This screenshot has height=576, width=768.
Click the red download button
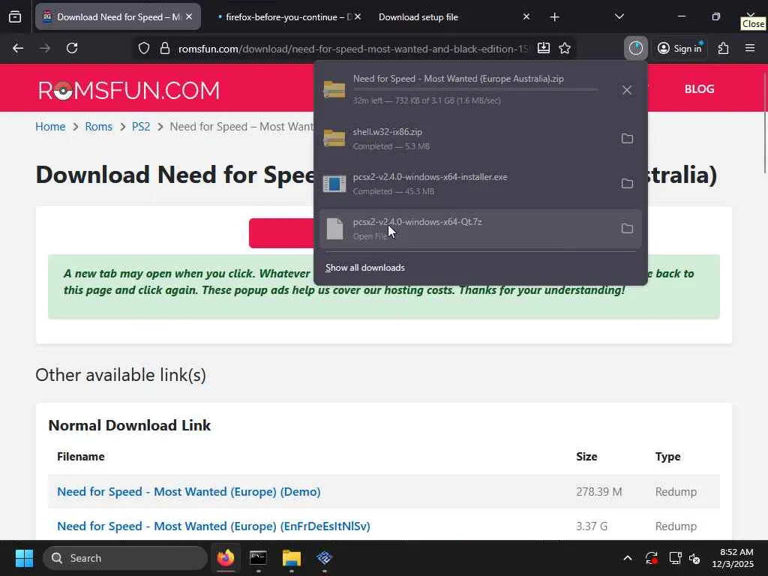tap(281, 233)
